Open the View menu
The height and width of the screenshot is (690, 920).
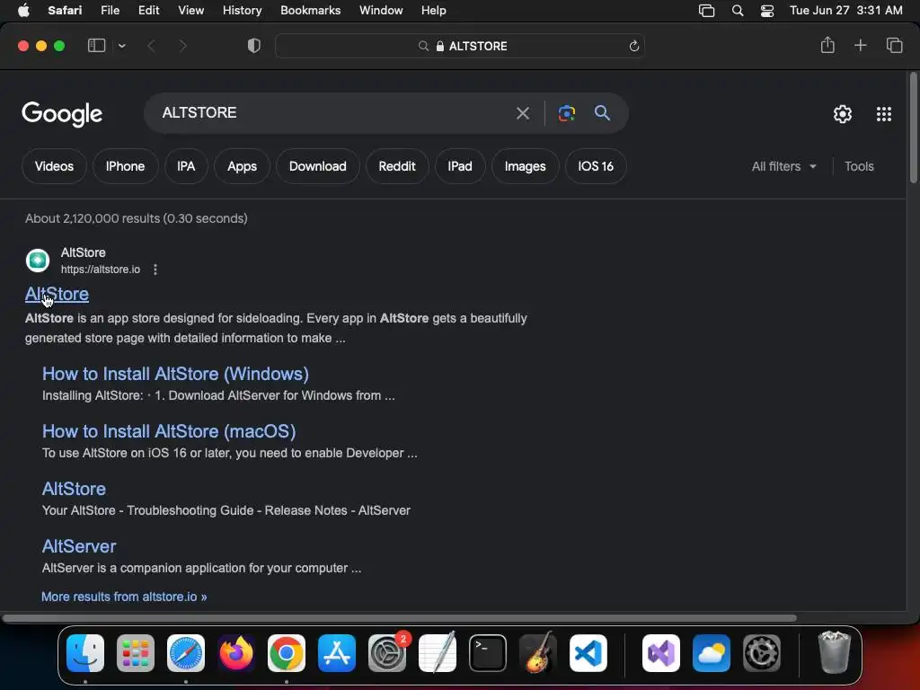(190, 11)
